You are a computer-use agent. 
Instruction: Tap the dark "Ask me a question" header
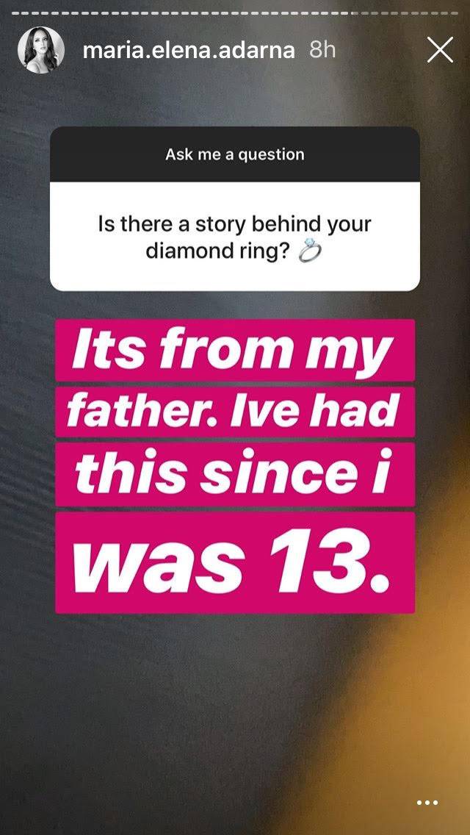(235, 154)
